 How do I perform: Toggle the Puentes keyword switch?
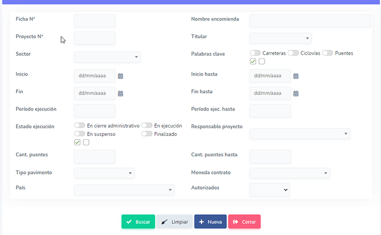[327, 53]
